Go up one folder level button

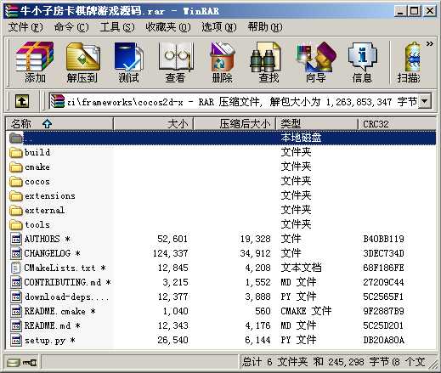tap(22, 101)
